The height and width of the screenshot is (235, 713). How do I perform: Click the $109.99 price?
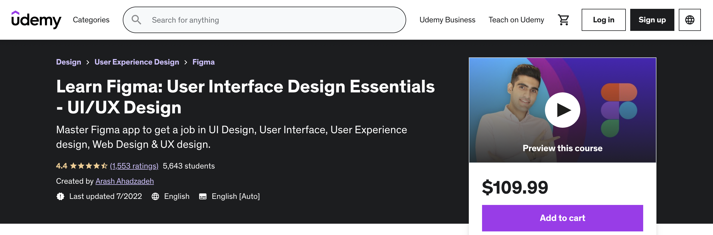tap(515, 187)
